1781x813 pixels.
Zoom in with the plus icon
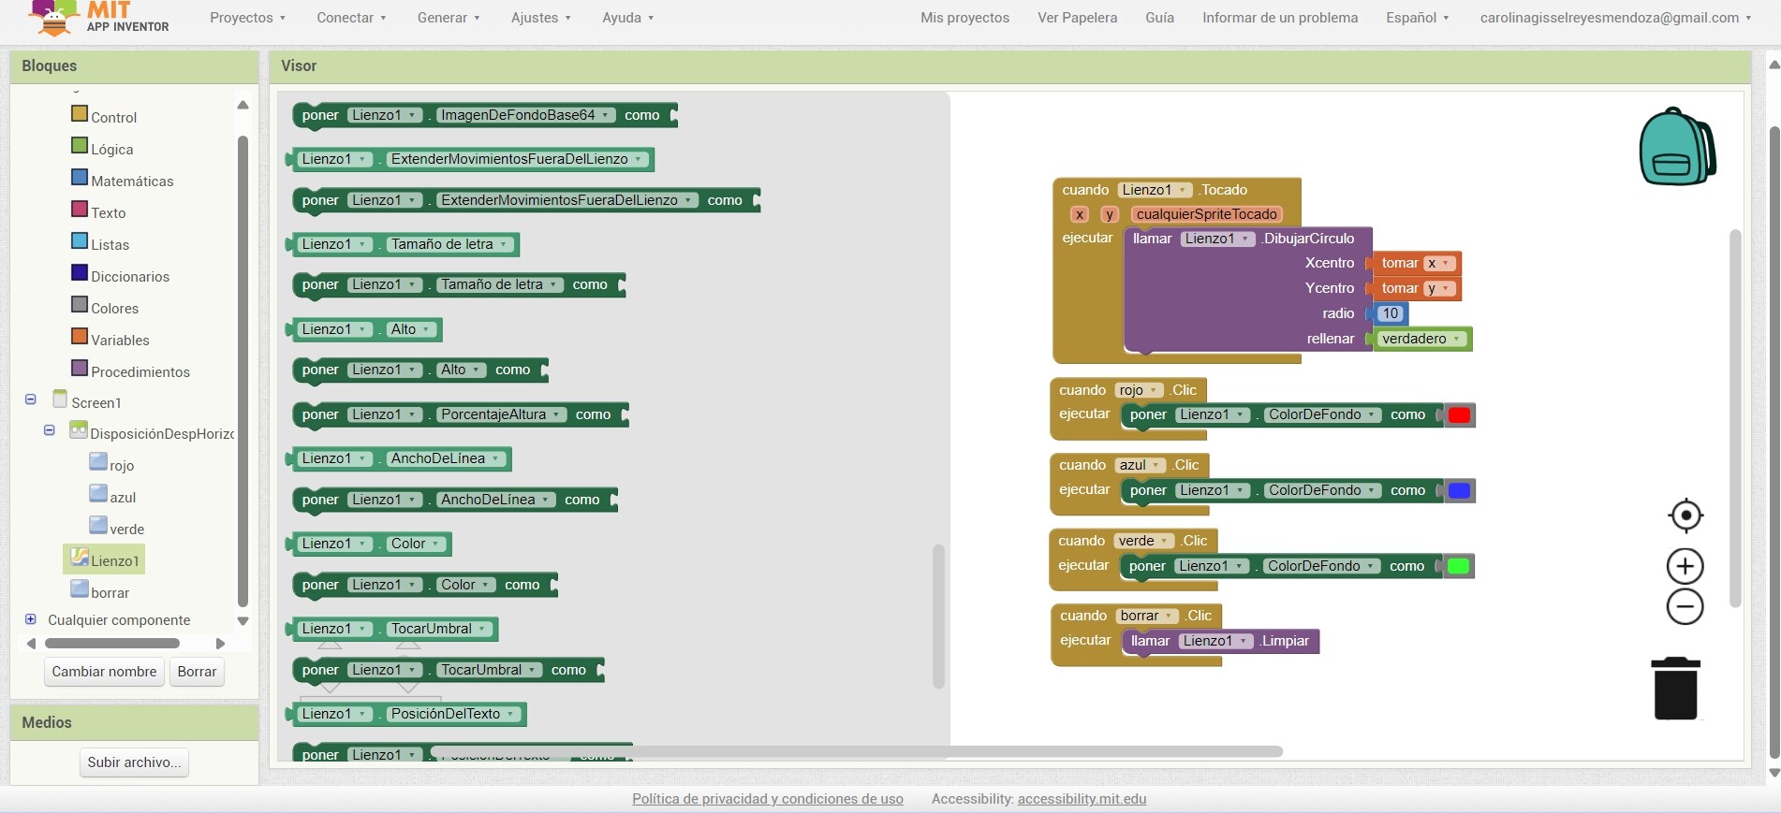click(1685, 566)
